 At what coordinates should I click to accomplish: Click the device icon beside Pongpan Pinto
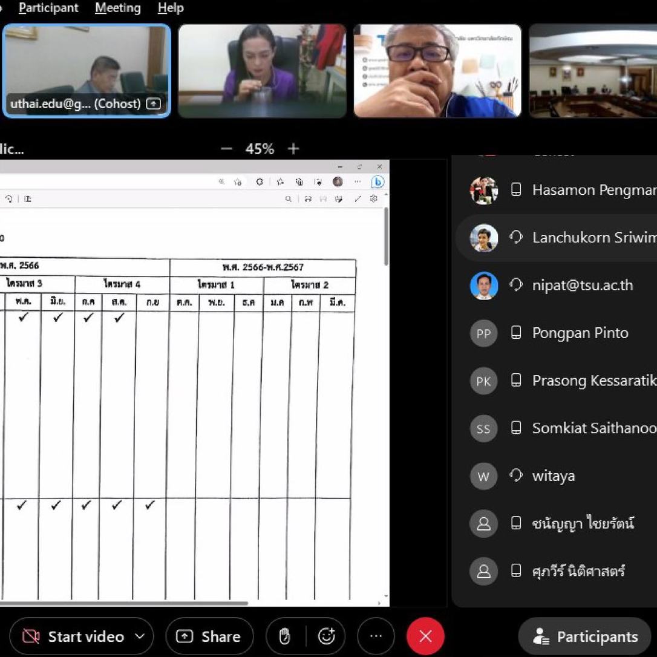pos(516,333)
